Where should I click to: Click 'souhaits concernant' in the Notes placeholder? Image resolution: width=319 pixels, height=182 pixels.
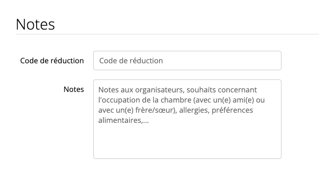coord(222,90)
